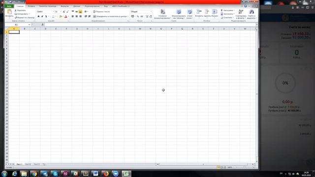
Task: Open Sort & Filter (Сортировка и фильтр)
Action: [241, 14]
